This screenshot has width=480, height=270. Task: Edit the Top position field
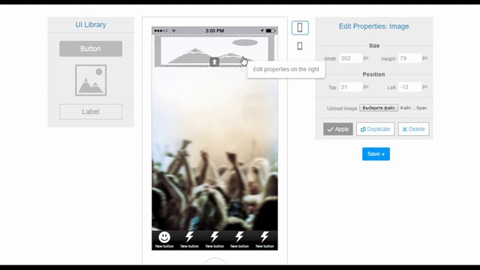pos(350,87)
